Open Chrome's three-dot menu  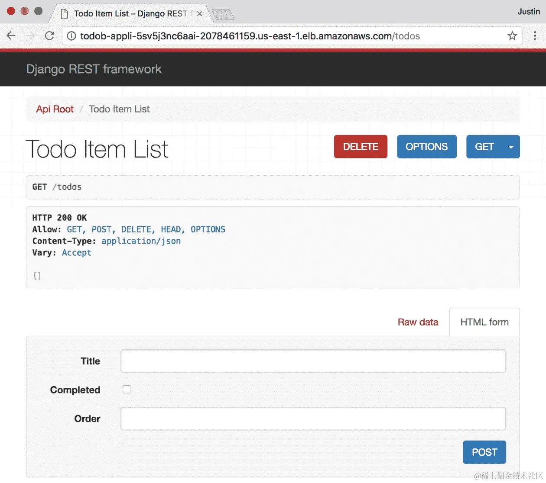tap(535, 36)
